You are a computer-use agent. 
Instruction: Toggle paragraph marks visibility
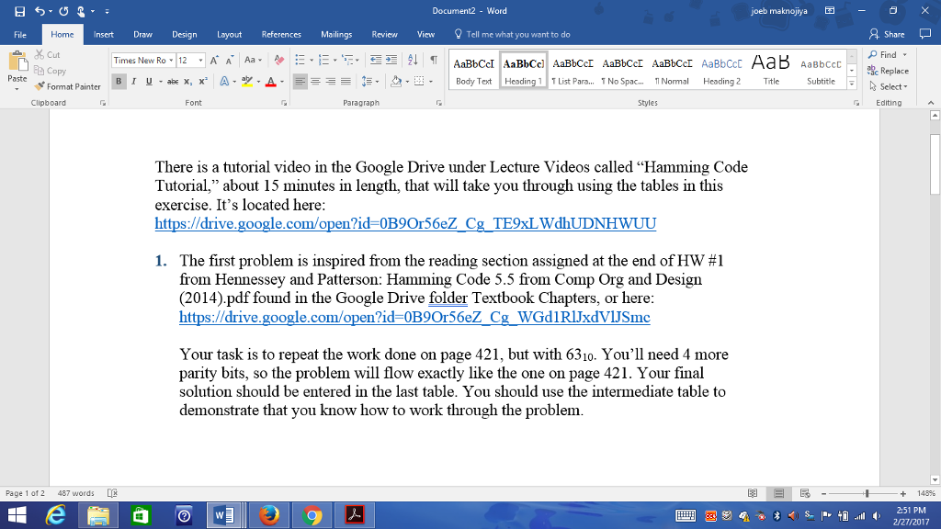click(435, 58)
